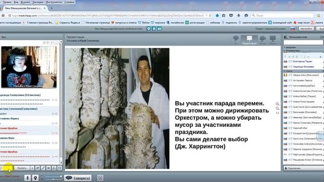Click the first blue icon after conference room title
Image resolution: width=324 pixels, height=182 pixels.
click(148, 29)
